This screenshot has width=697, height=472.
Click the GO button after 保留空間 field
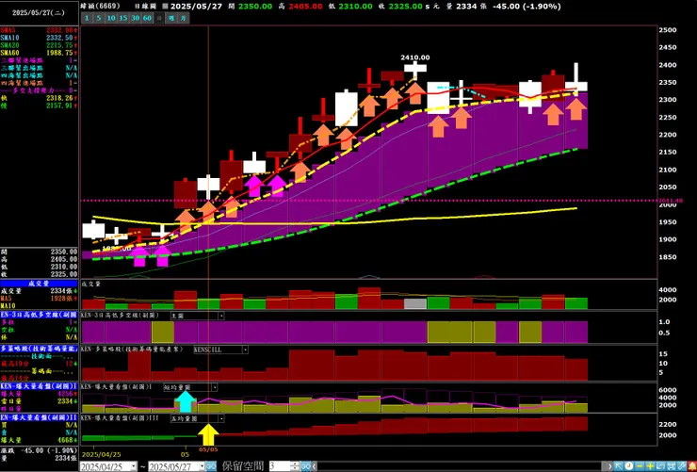click(x=305, y=466)
